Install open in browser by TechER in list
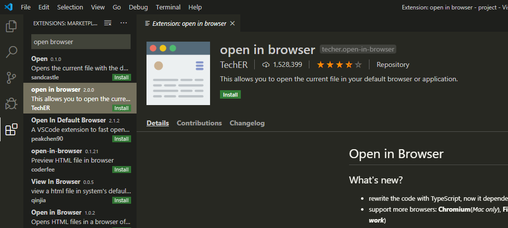 click(122, 108)
